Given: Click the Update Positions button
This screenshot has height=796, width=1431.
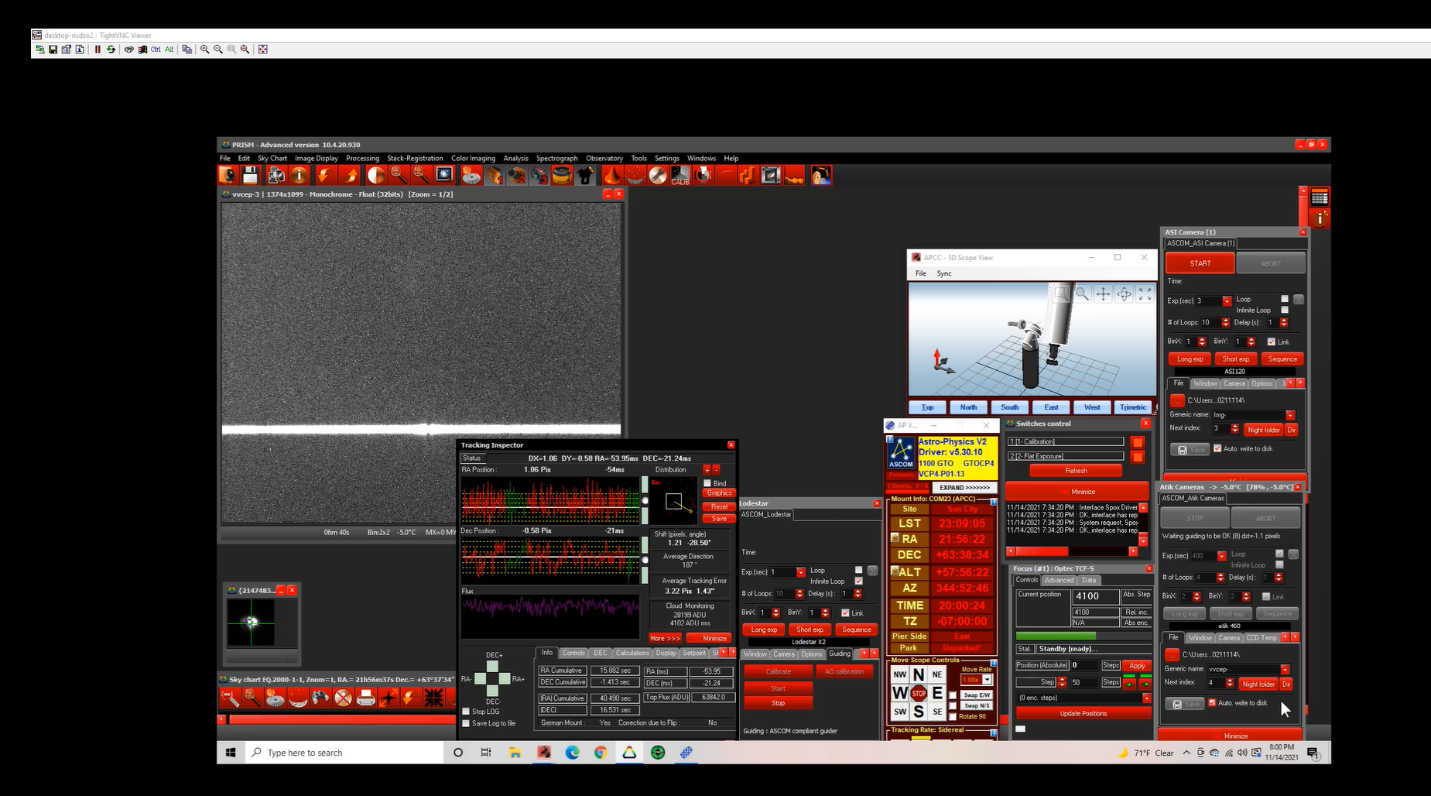Looking at the screenshot, I should click(x=1083, y=713).
